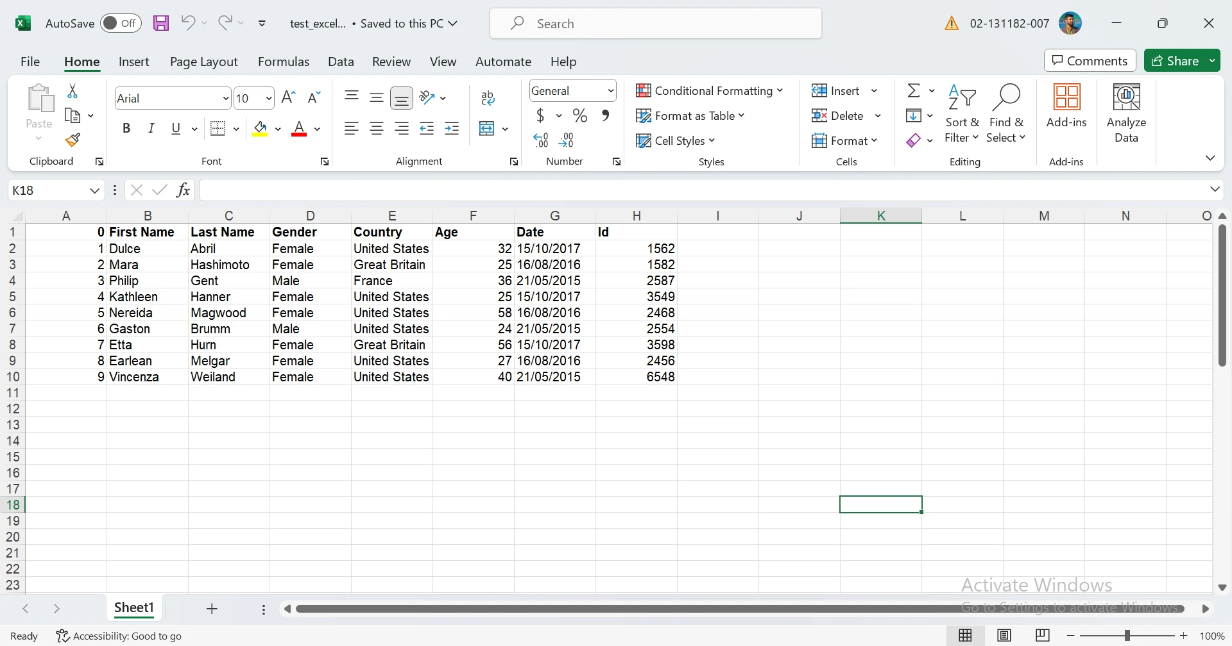Click the zoom slider handle
1232x646 pixels.
[x=1127, y=636]
